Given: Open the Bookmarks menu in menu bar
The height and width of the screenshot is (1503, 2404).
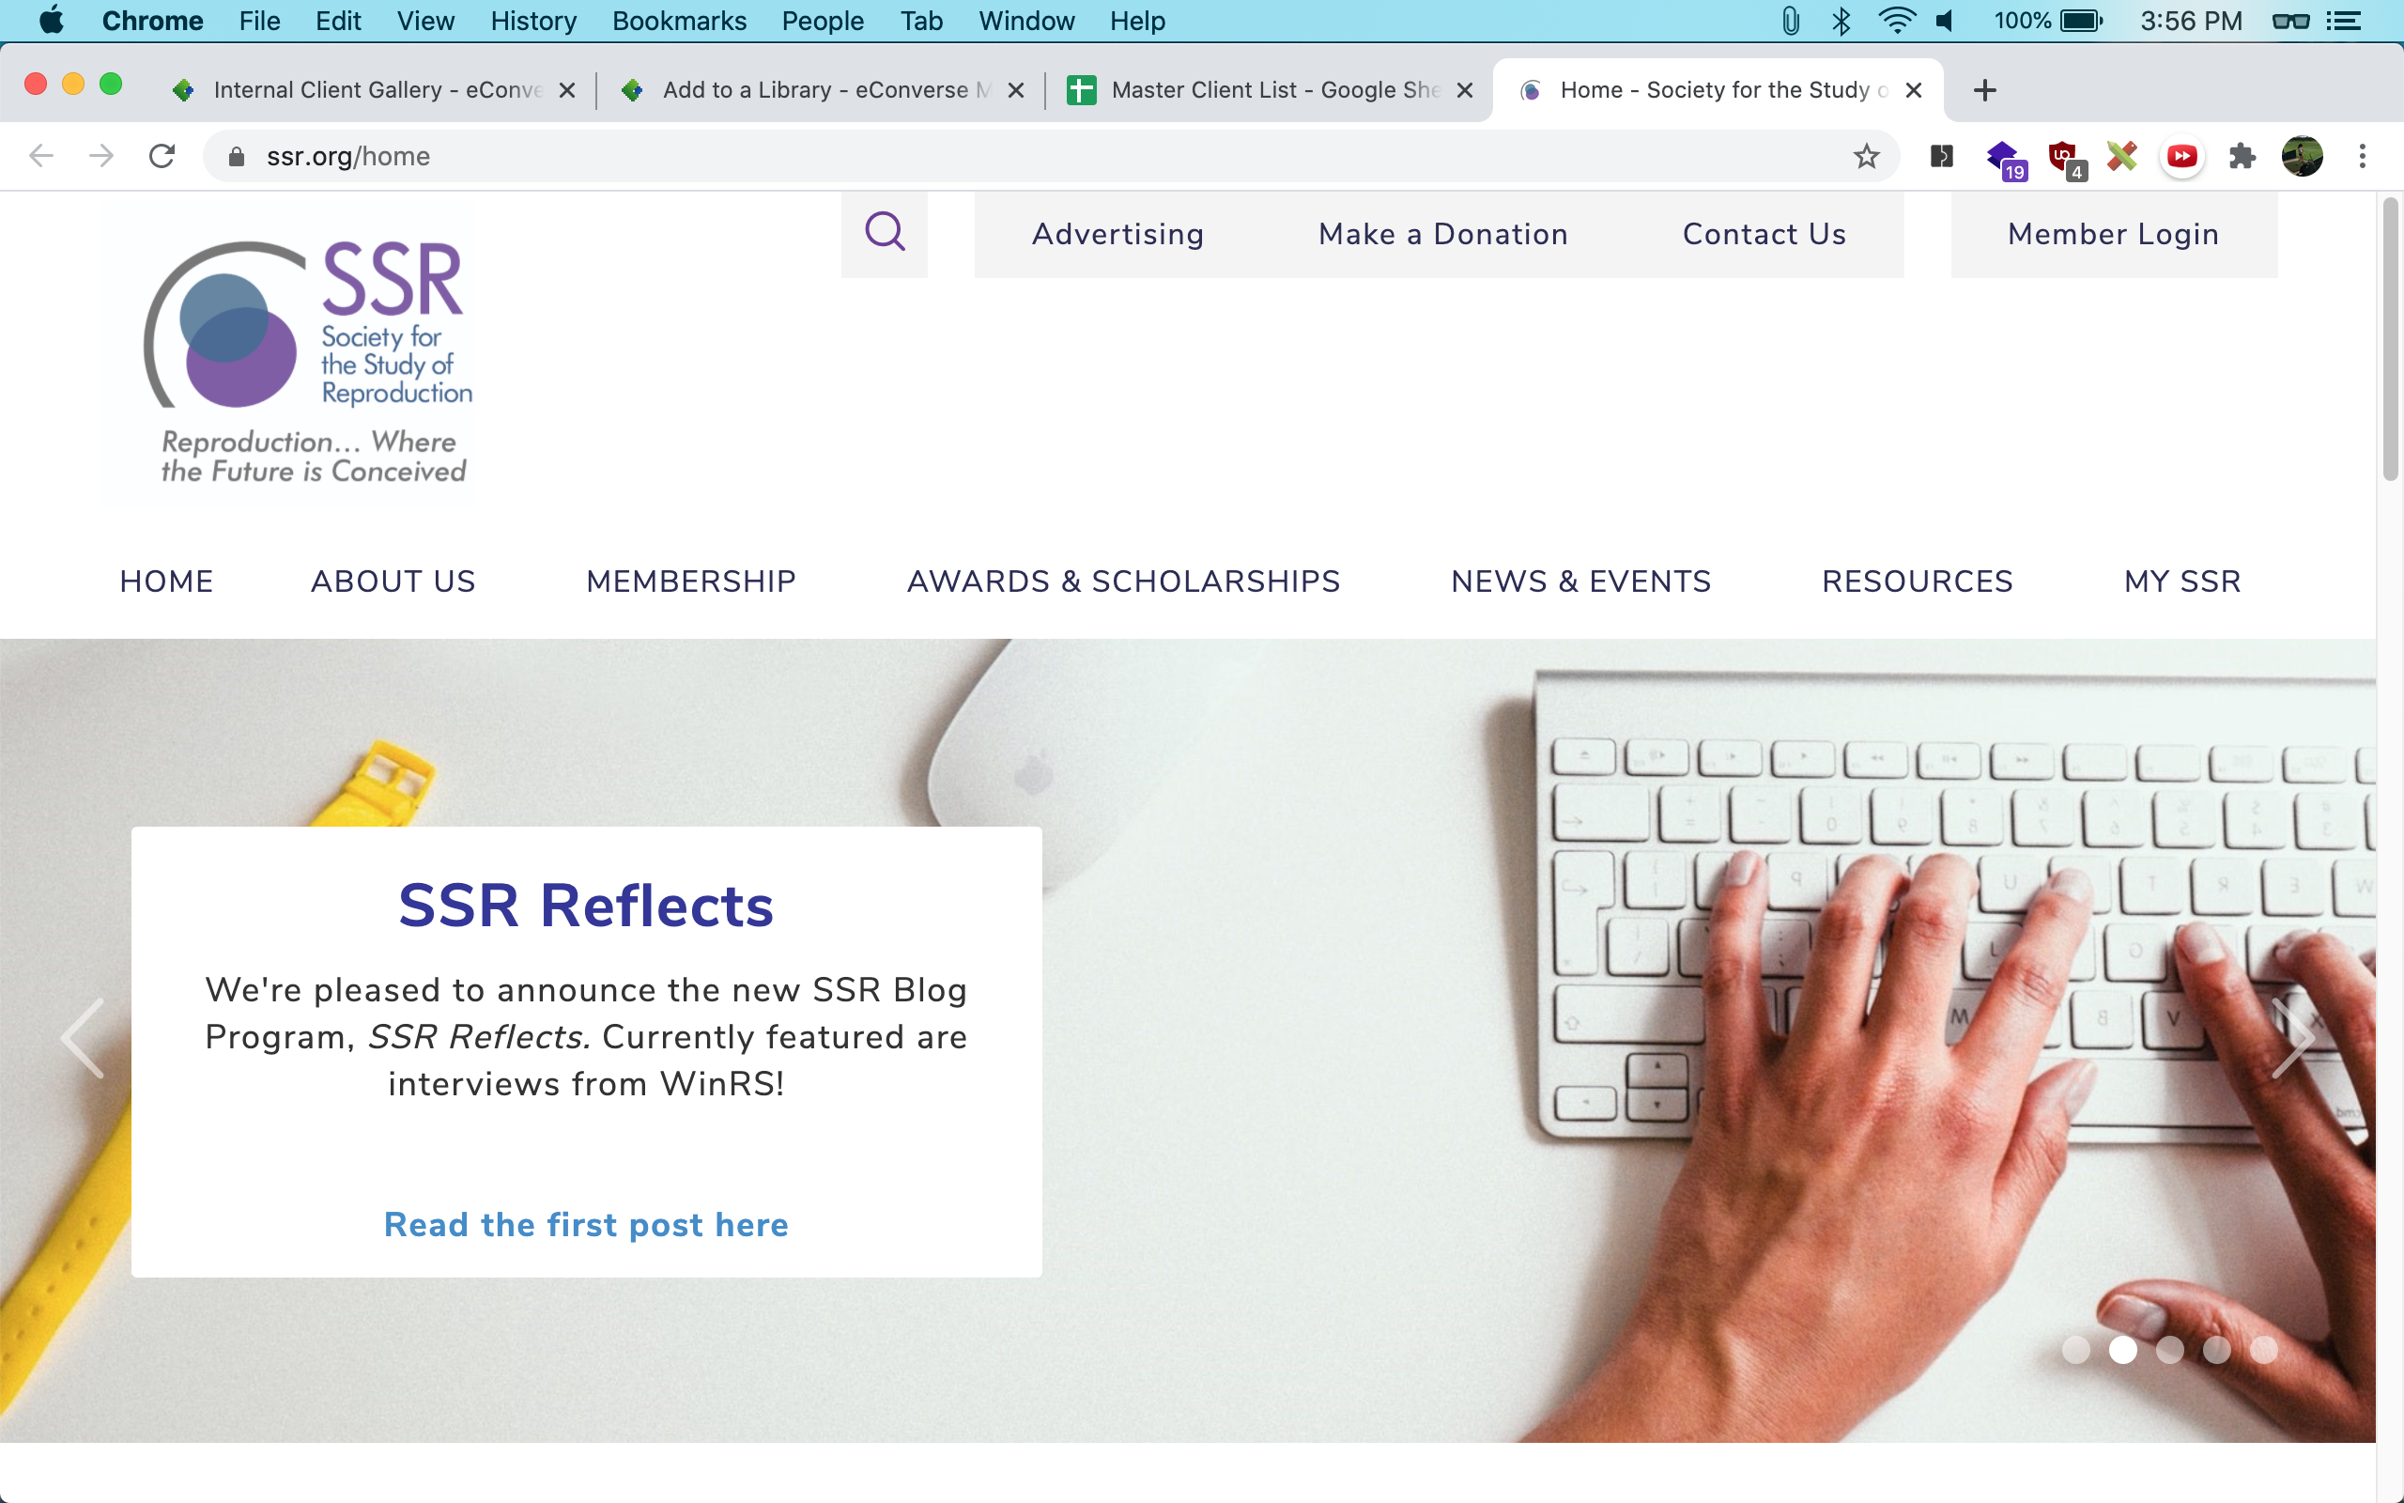Looking at the screenshot, I should coord(679,21).
